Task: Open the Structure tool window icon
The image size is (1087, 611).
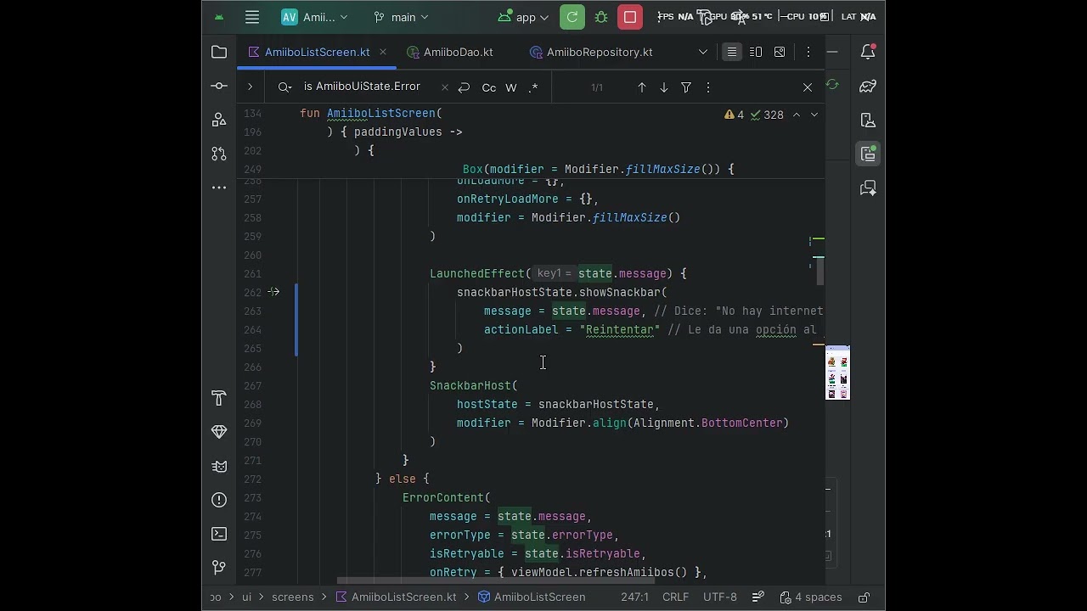Action: point(219,120)
